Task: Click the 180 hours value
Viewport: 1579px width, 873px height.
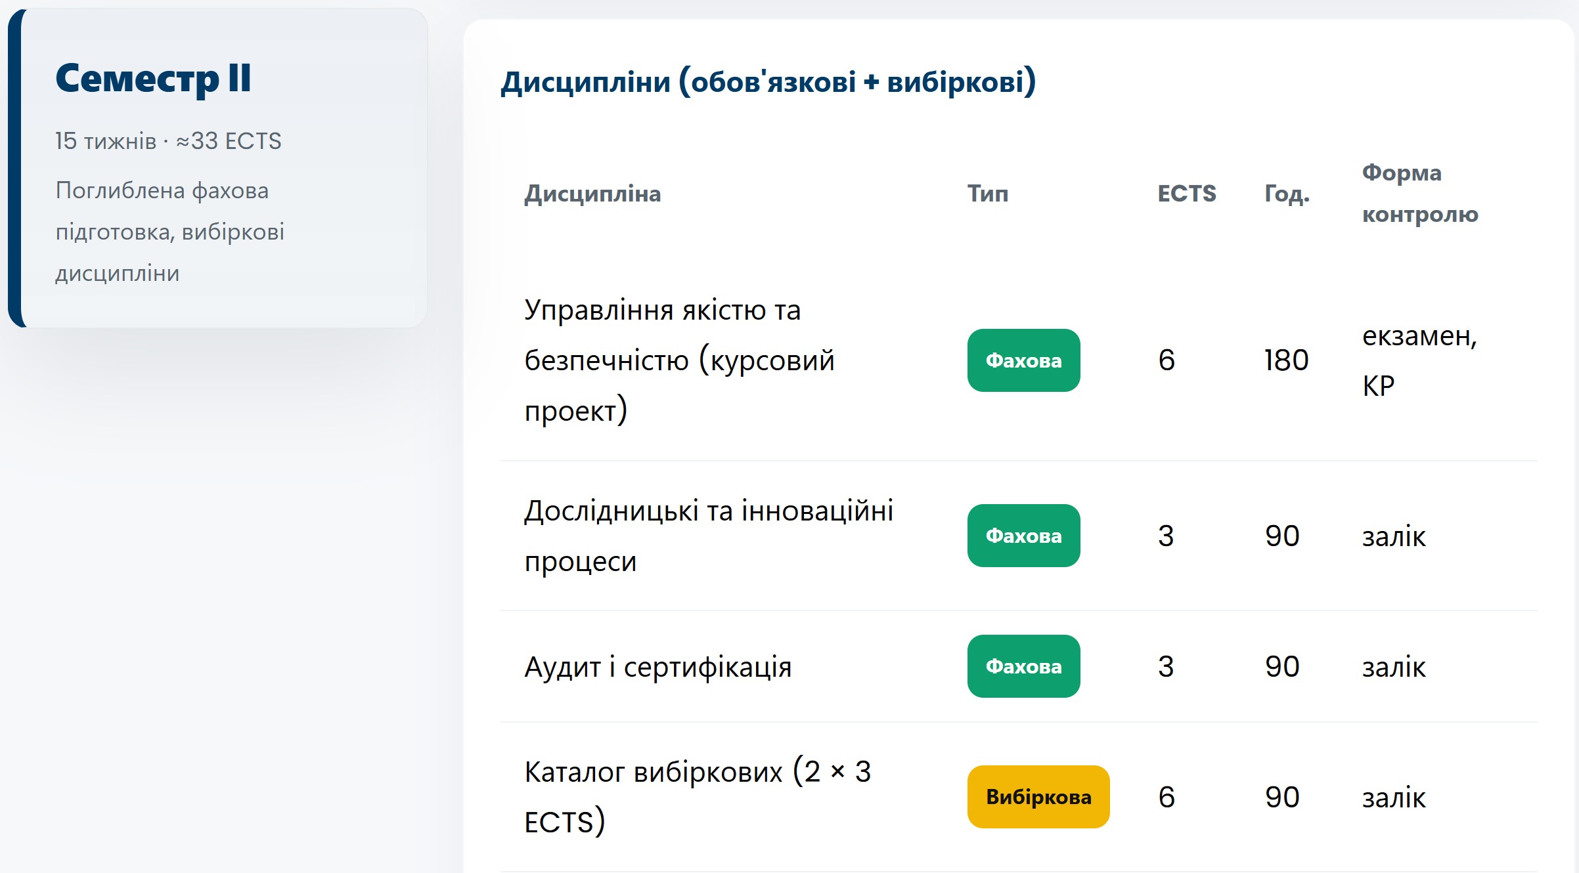Action: coord(1286,360)
